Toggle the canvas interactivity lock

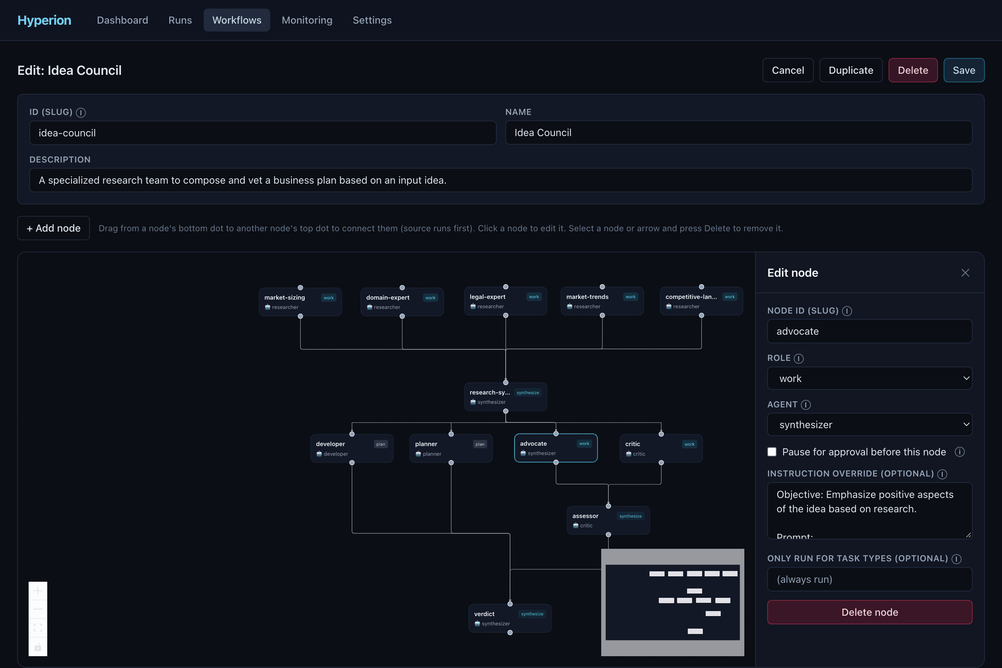38,647
